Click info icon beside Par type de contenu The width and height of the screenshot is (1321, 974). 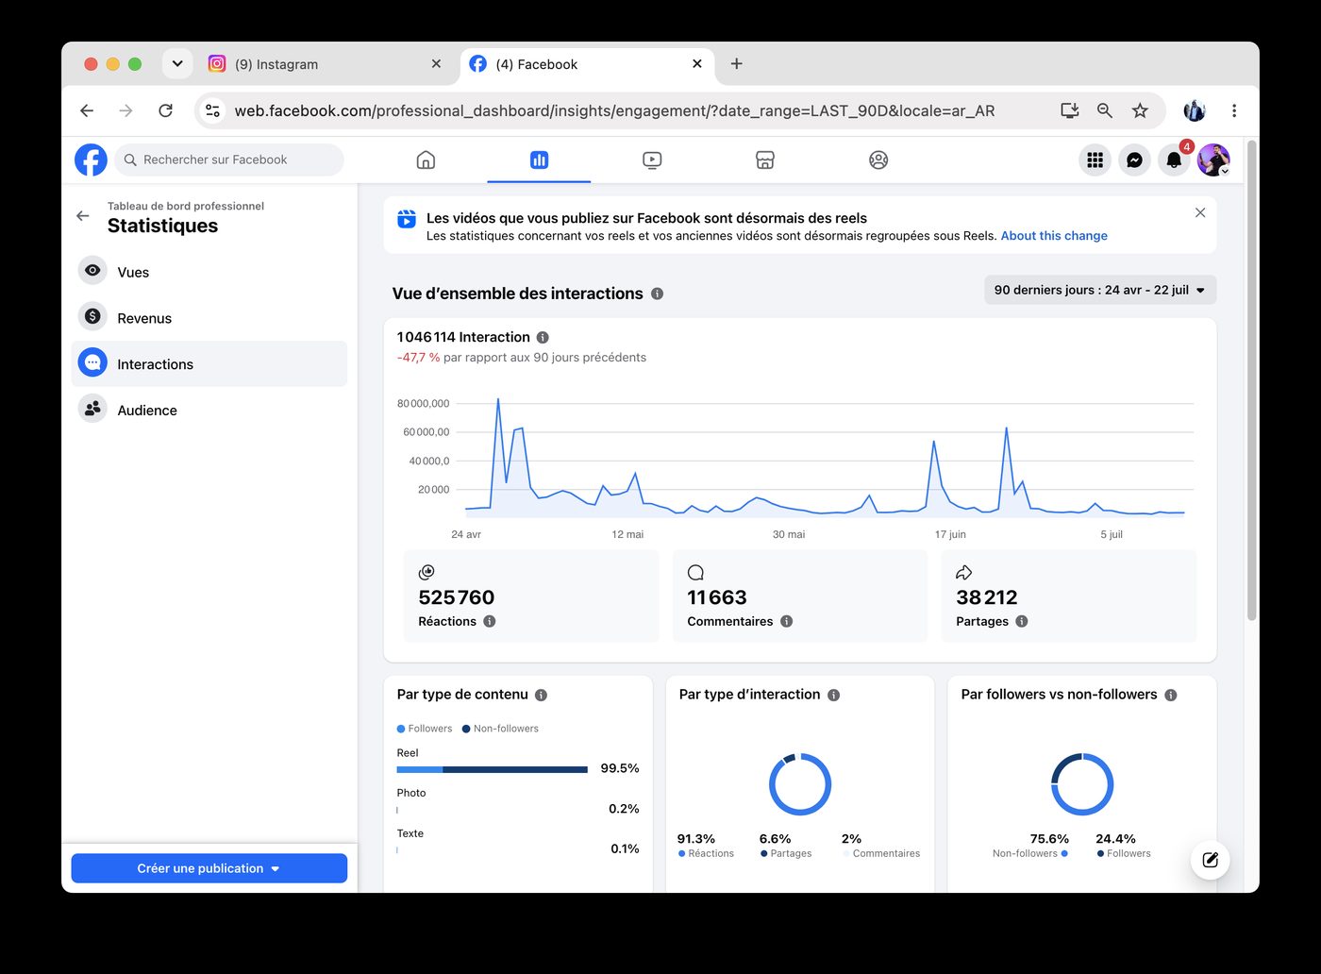tap(541, 695)
